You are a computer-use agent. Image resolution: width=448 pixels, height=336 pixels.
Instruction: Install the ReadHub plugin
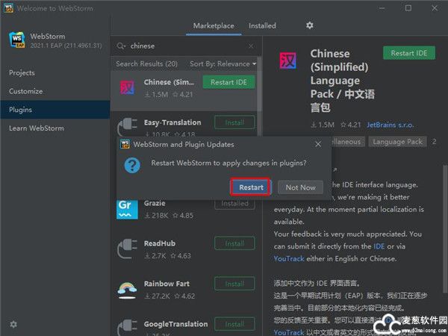point(234,243)
